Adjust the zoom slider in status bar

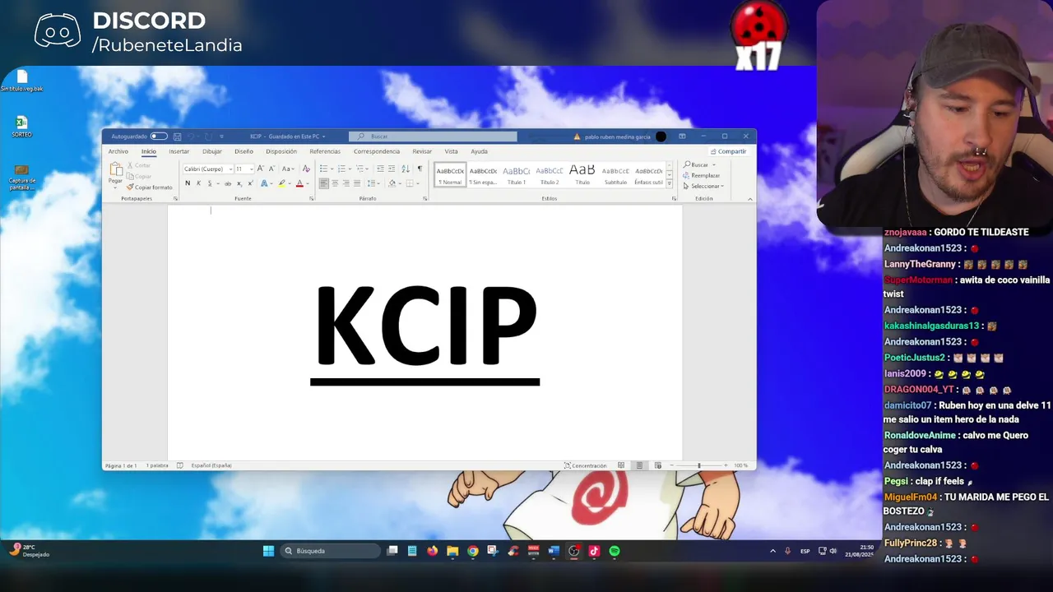pyautogui.click(x=699, y=465)
